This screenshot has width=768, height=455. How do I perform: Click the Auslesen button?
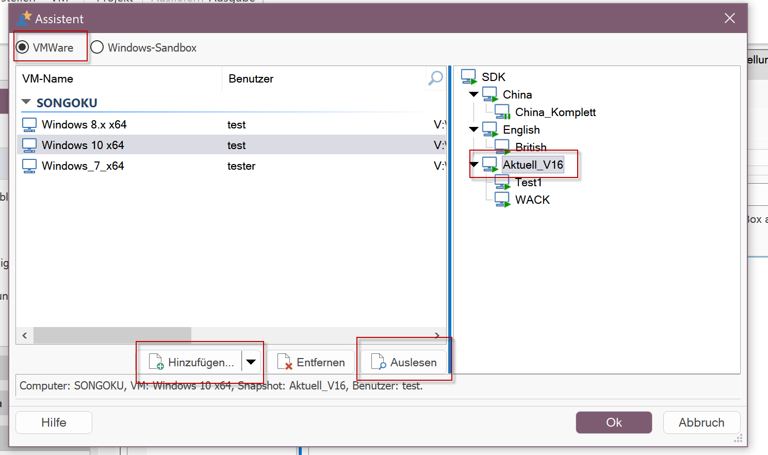[404, 362]
